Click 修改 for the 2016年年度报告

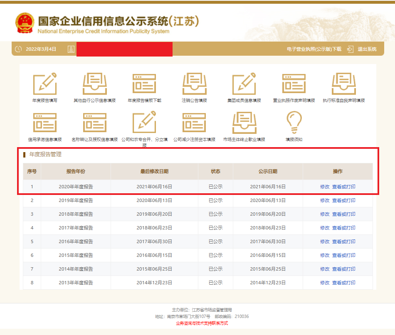point(325,241)
